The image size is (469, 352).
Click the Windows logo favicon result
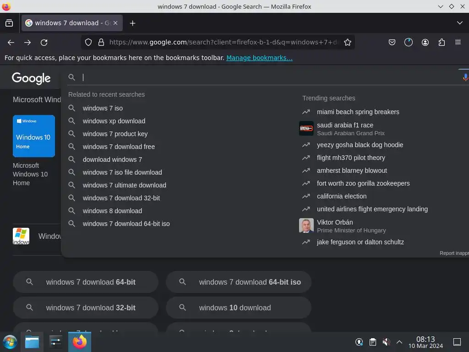point(21,236)
